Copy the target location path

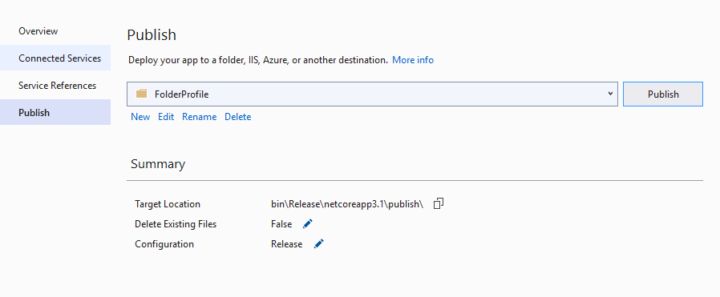tap(439, 203)
